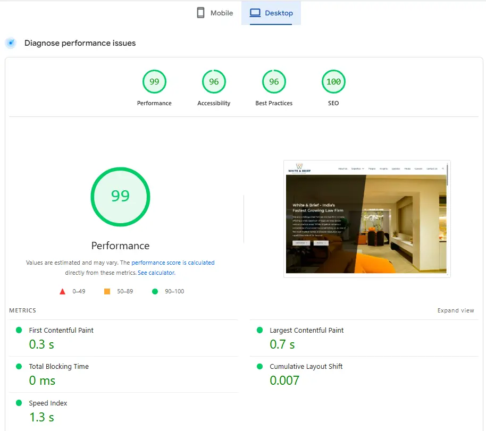This screenshot has width=486, height=431.
Task: Click the Best Practices label
Action: coord(274,103)
